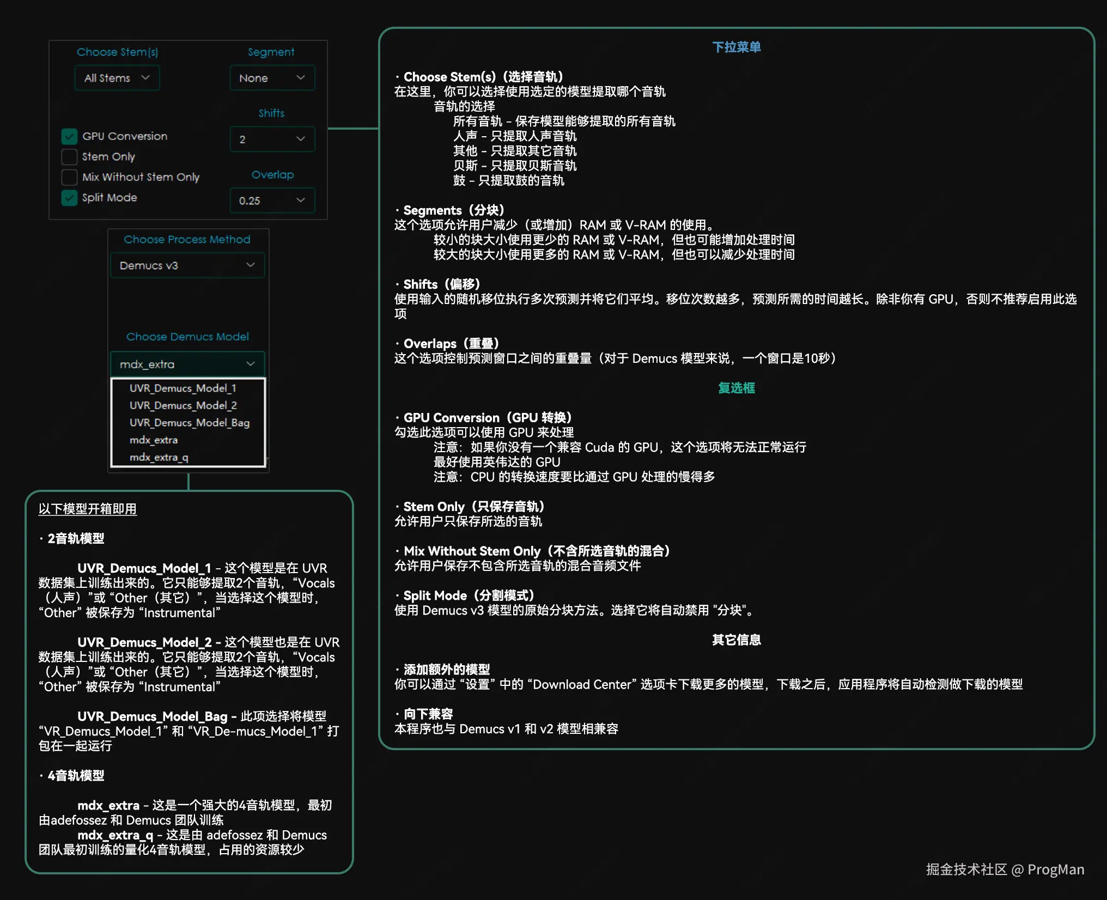Enable the Stem Only checkbox

click(69, 156)
